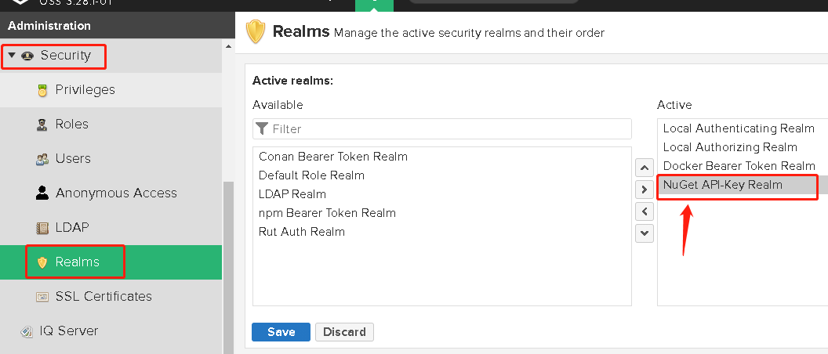Image resolution: width=828 pixels, height=354 pixels.
Task: Remove realm from Active using left arrow
Action: [x=645, y=211]
